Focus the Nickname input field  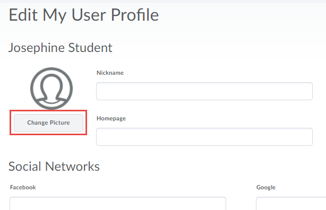point(204,91)
